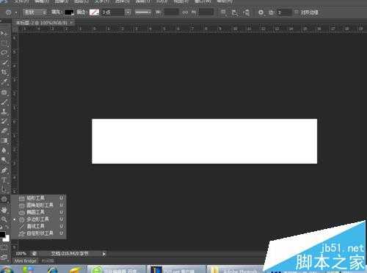Toggle the width-height link icon
The height and width of the screenshot is (273, 367).
tap(185, 12)
